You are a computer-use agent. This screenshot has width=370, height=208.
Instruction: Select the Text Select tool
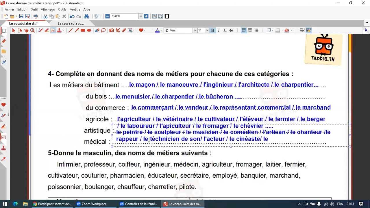click(x=20, y=30)
